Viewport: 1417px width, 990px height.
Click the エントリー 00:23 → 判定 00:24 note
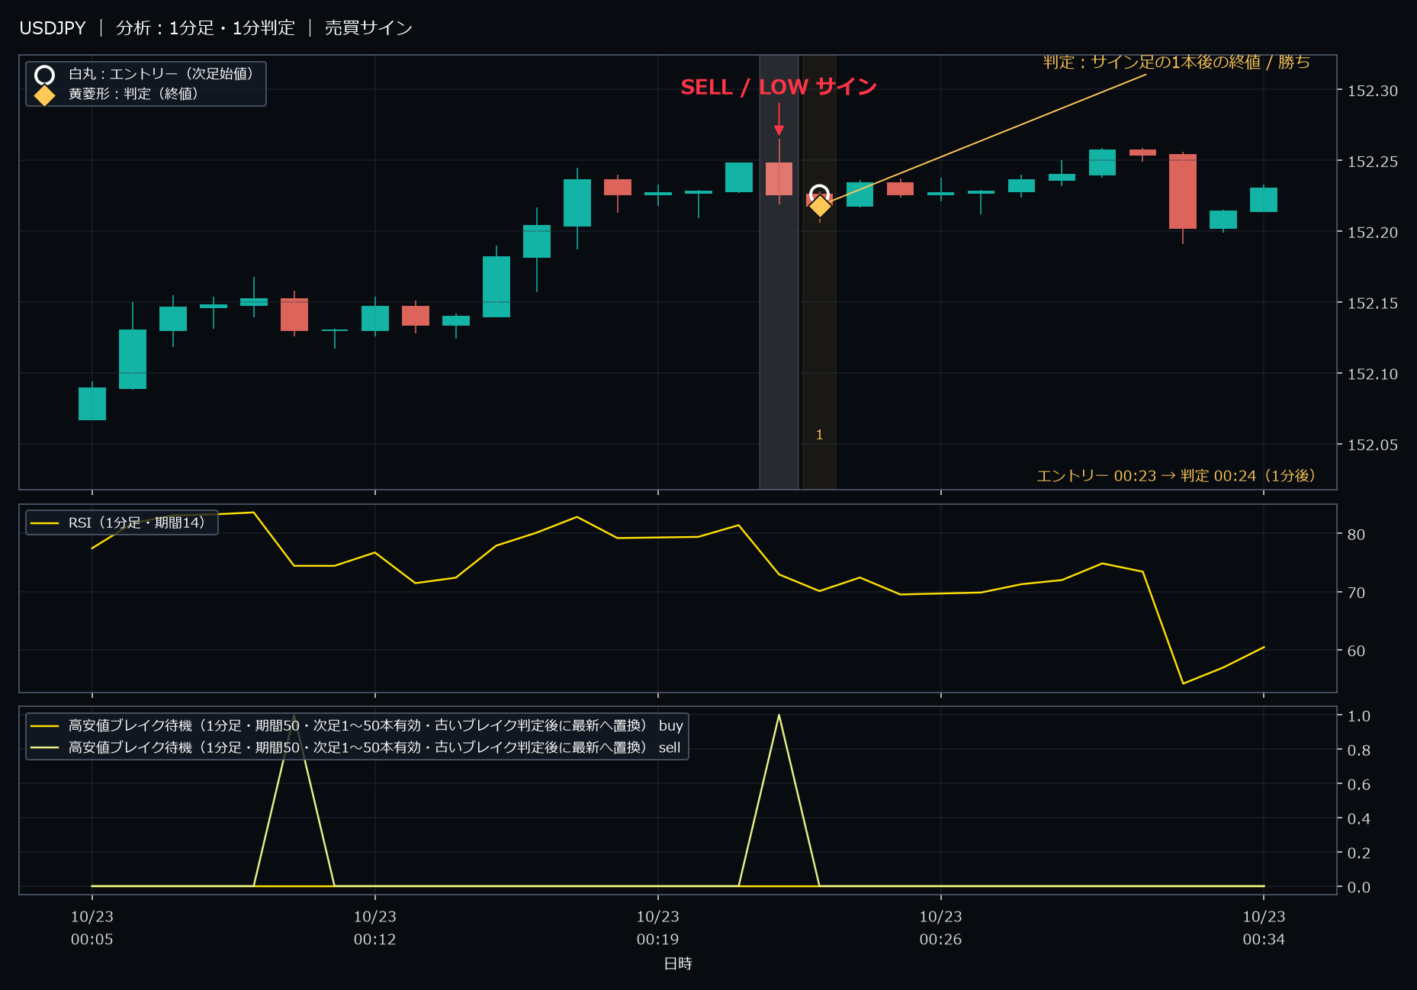click(x=1176, y=476)
